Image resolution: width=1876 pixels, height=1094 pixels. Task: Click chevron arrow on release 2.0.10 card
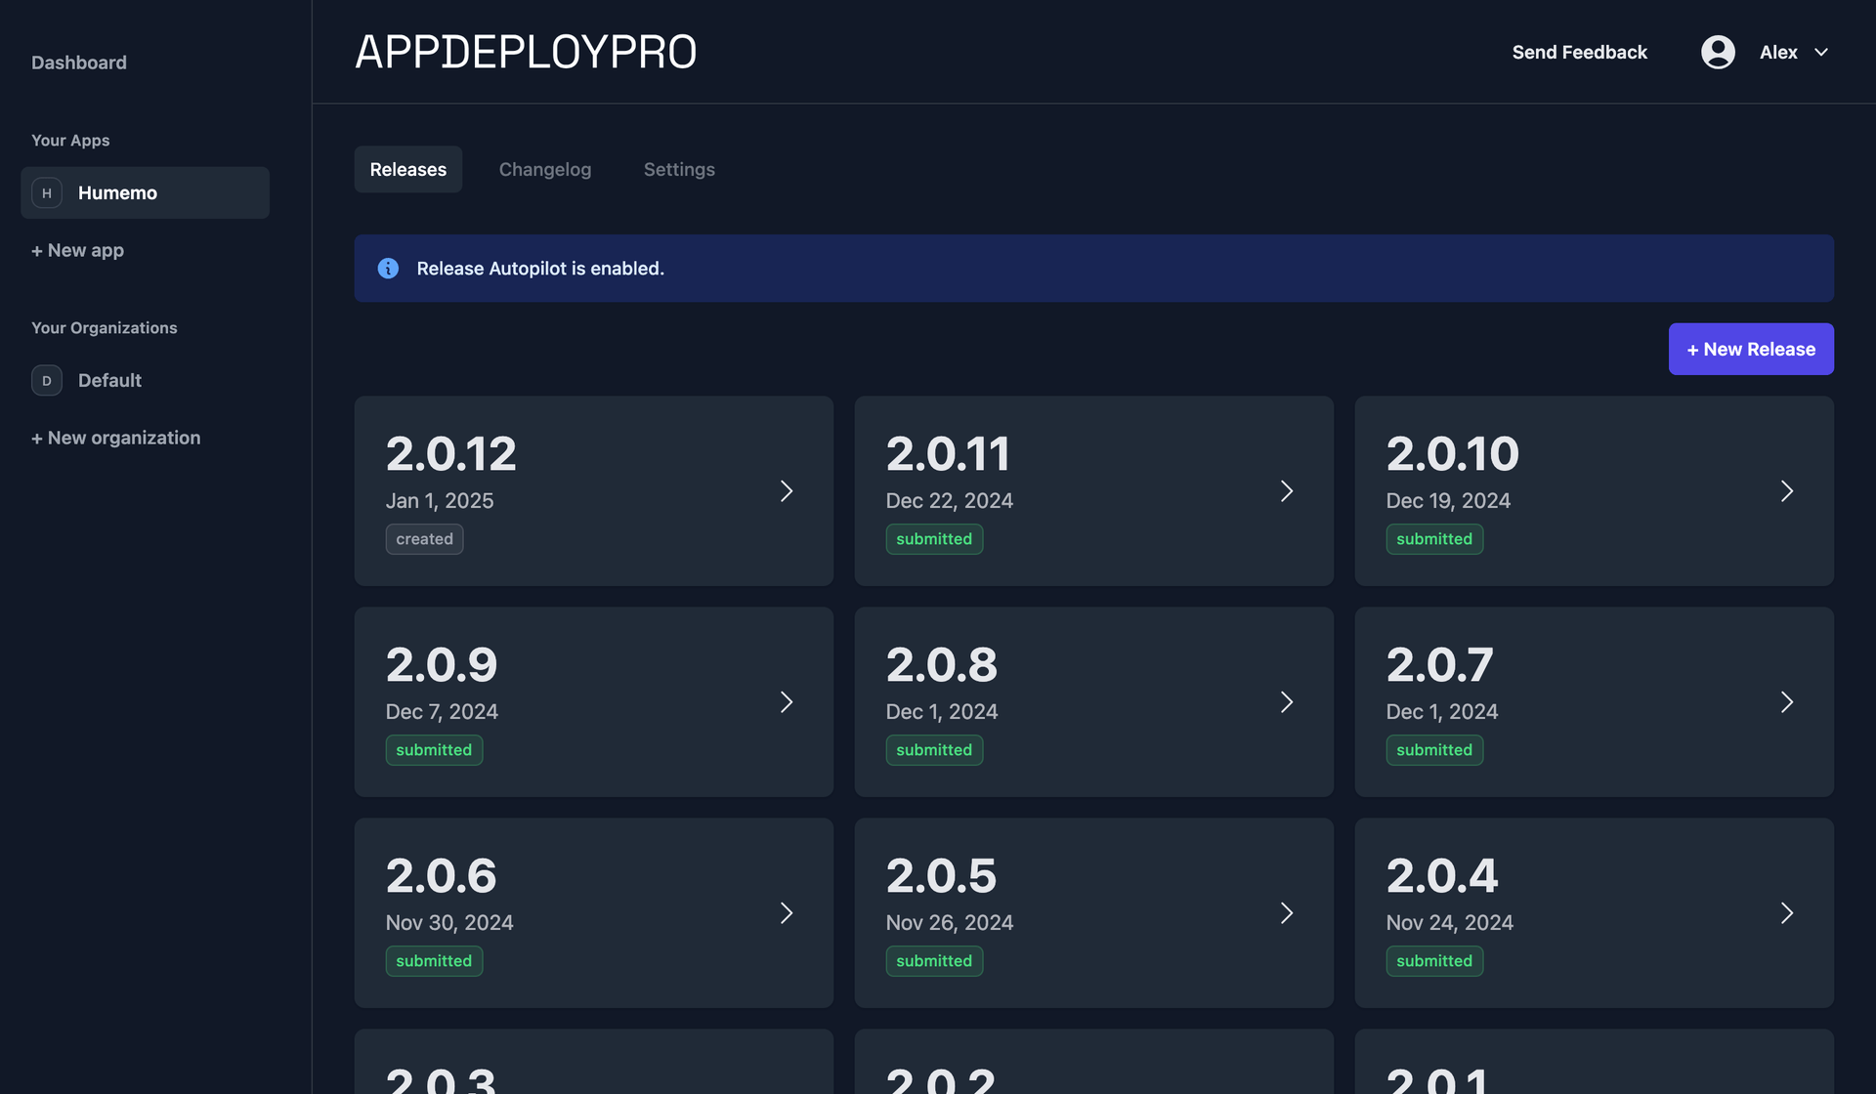point(1787,490)
